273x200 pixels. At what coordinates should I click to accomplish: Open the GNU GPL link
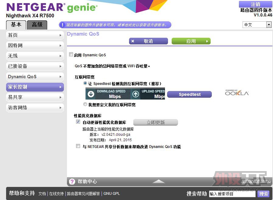(x=112, y=194)
